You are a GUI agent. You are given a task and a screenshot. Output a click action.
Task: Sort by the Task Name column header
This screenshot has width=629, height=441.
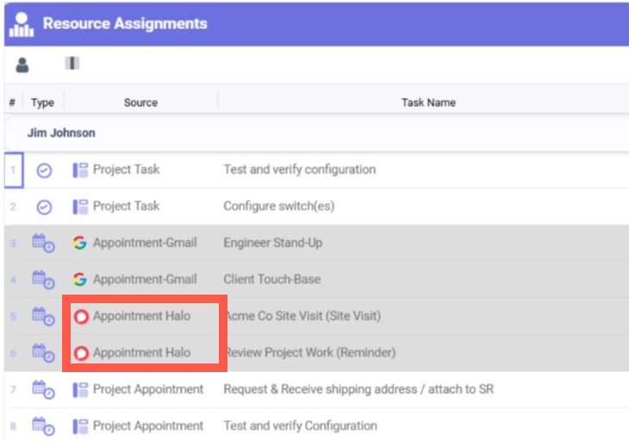(428, 102)
